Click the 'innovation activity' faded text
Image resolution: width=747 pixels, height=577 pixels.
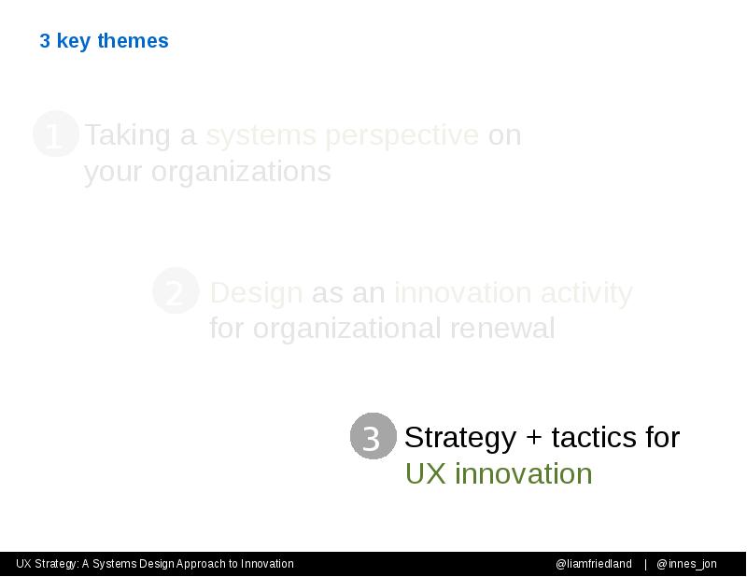tap(513, 292)
